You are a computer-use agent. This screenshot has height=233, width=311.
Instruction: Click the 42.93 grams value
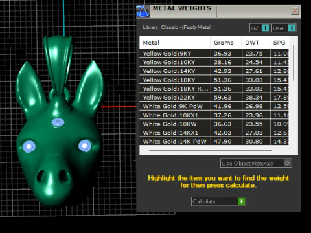pos(222,71)
